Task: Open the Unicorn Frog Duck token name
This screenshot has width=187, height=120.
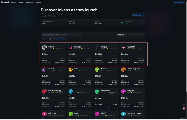Action: [x=134, y=69]
